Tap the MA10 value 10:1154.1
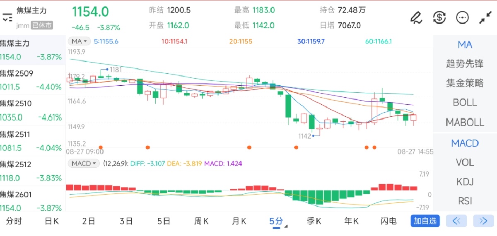The width and height of the screenshot is (497, 236). tap(174, 41)
